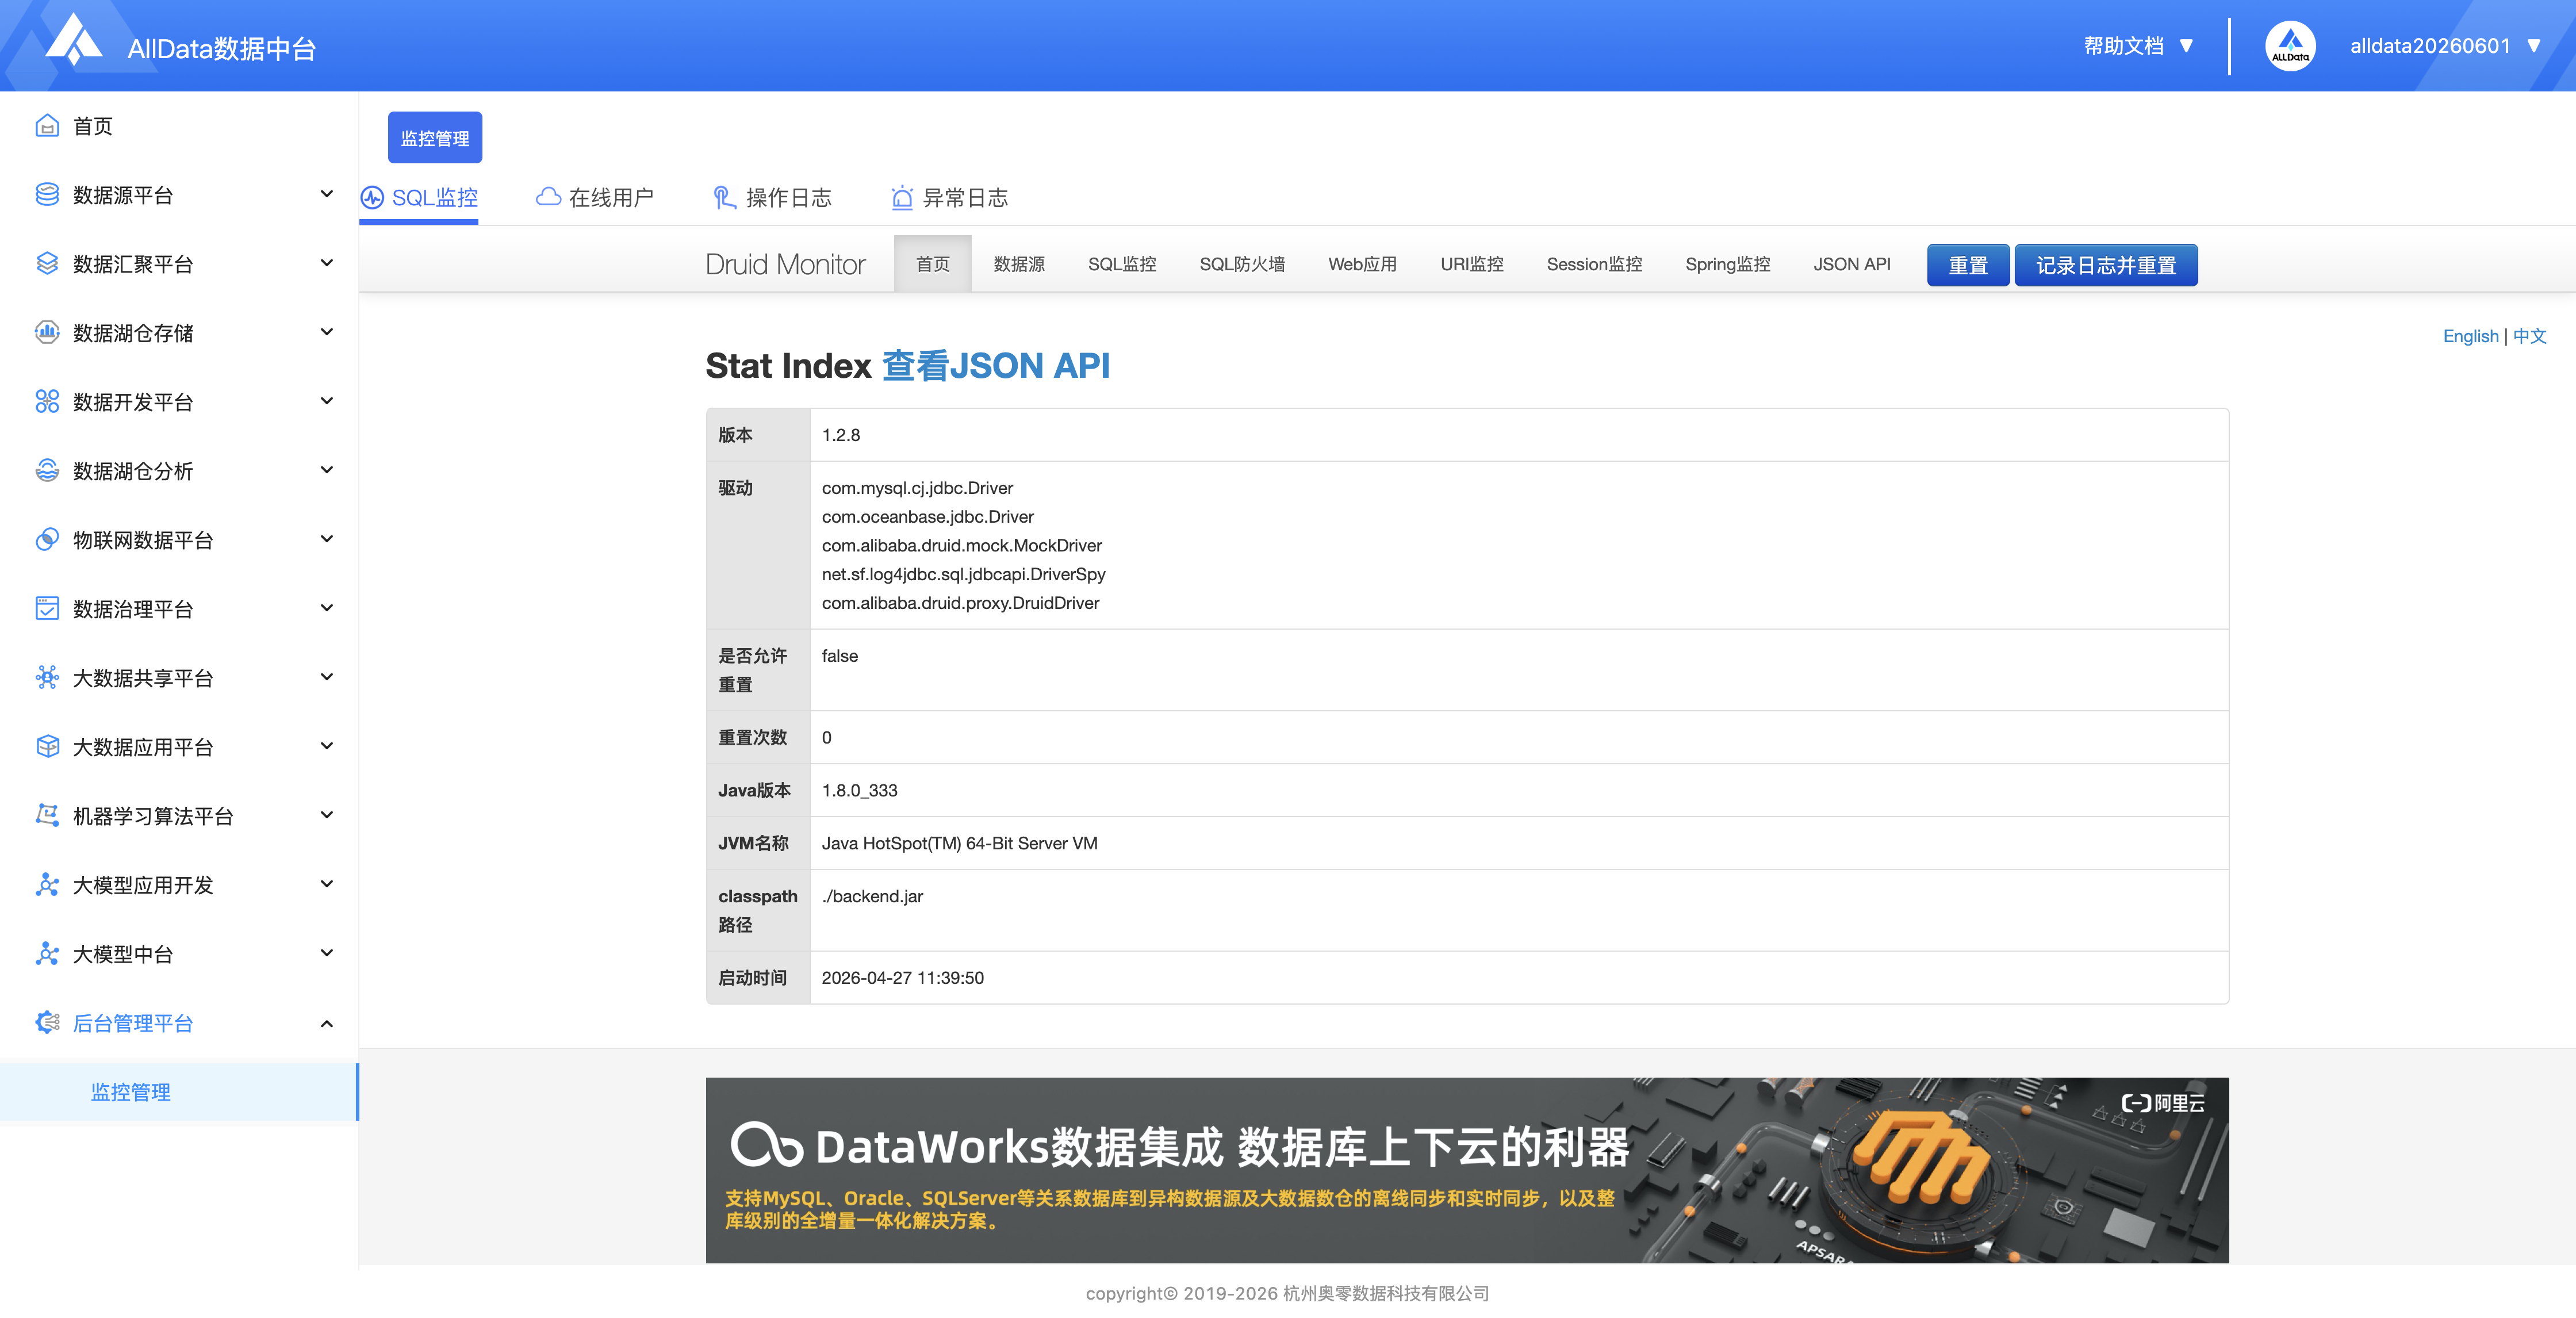Screen dimensions: 2576x1318
Task: Click the 大数据共享平台 network icon
Action: point(47,677)
